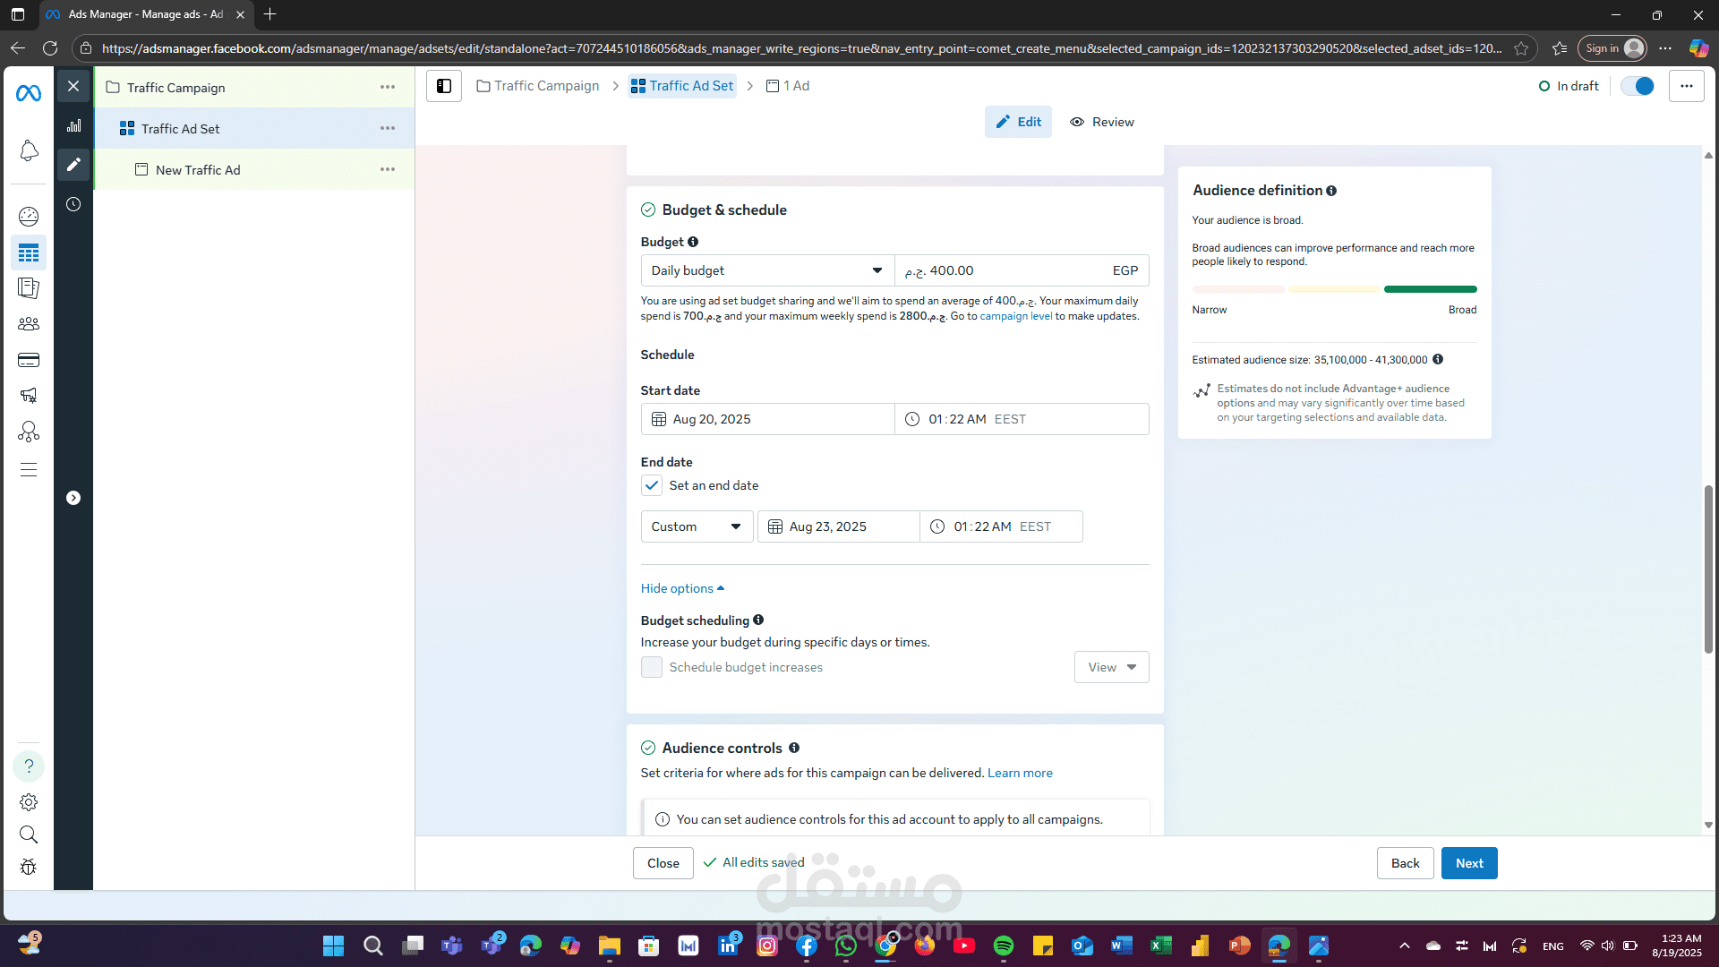Open Budget info tooltip icon

click(693, 242)
